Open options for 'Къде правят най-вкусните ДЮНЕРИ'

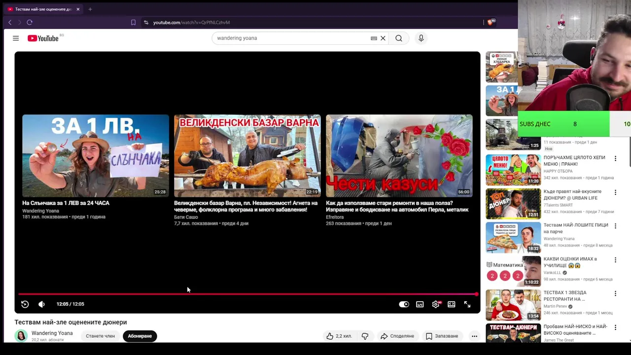coord(615,192)
